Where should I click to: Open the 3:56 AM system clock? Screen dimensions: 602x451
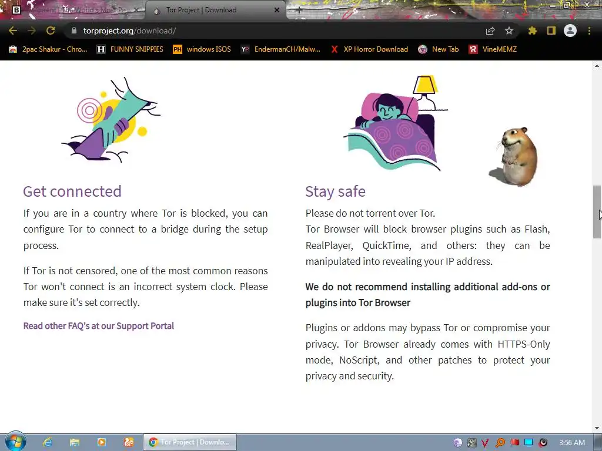572,443
